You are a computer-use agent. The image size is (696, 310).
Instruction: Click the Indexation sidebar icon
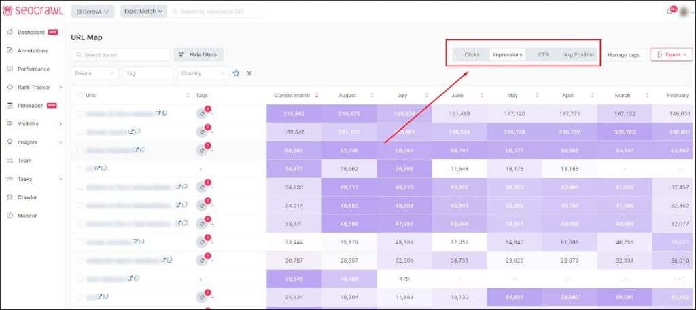point(10,106)
